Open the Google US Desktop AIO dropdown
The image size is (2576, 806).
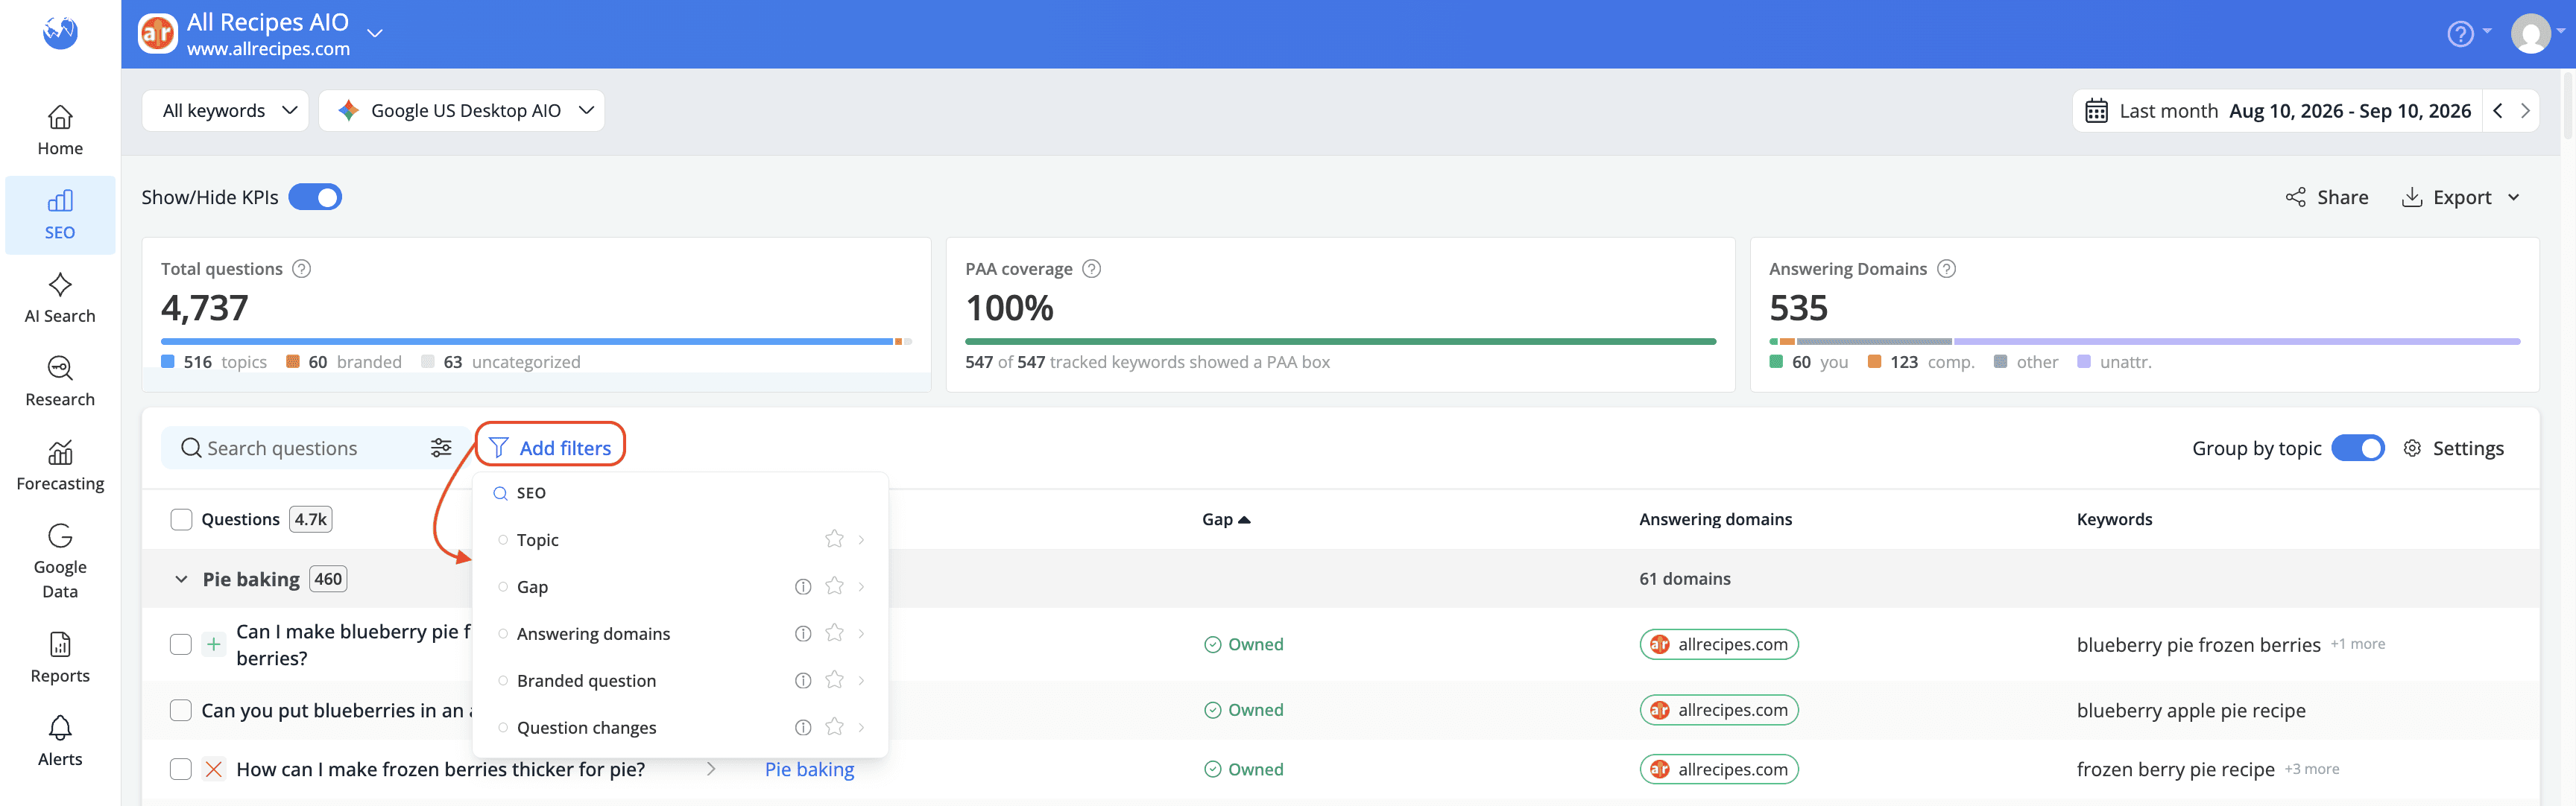pos(461,111)
